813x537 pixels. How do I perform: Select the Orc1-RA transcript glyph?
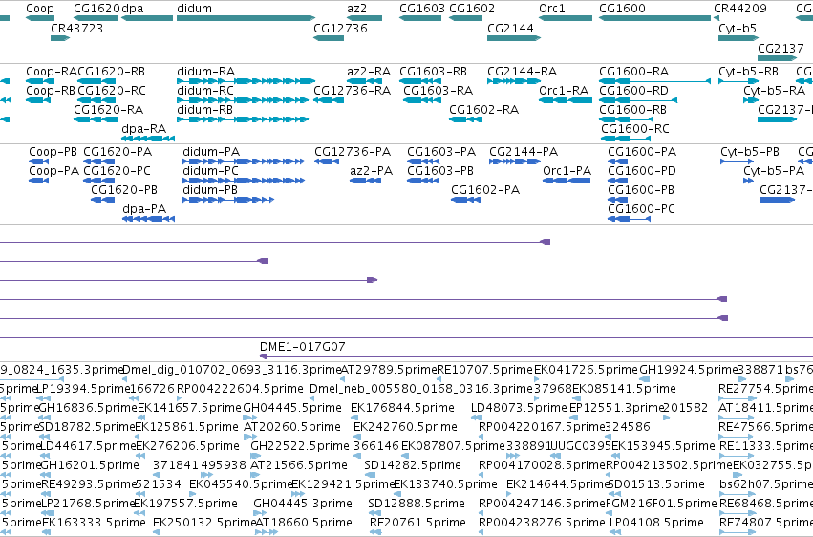click(566, 100)
